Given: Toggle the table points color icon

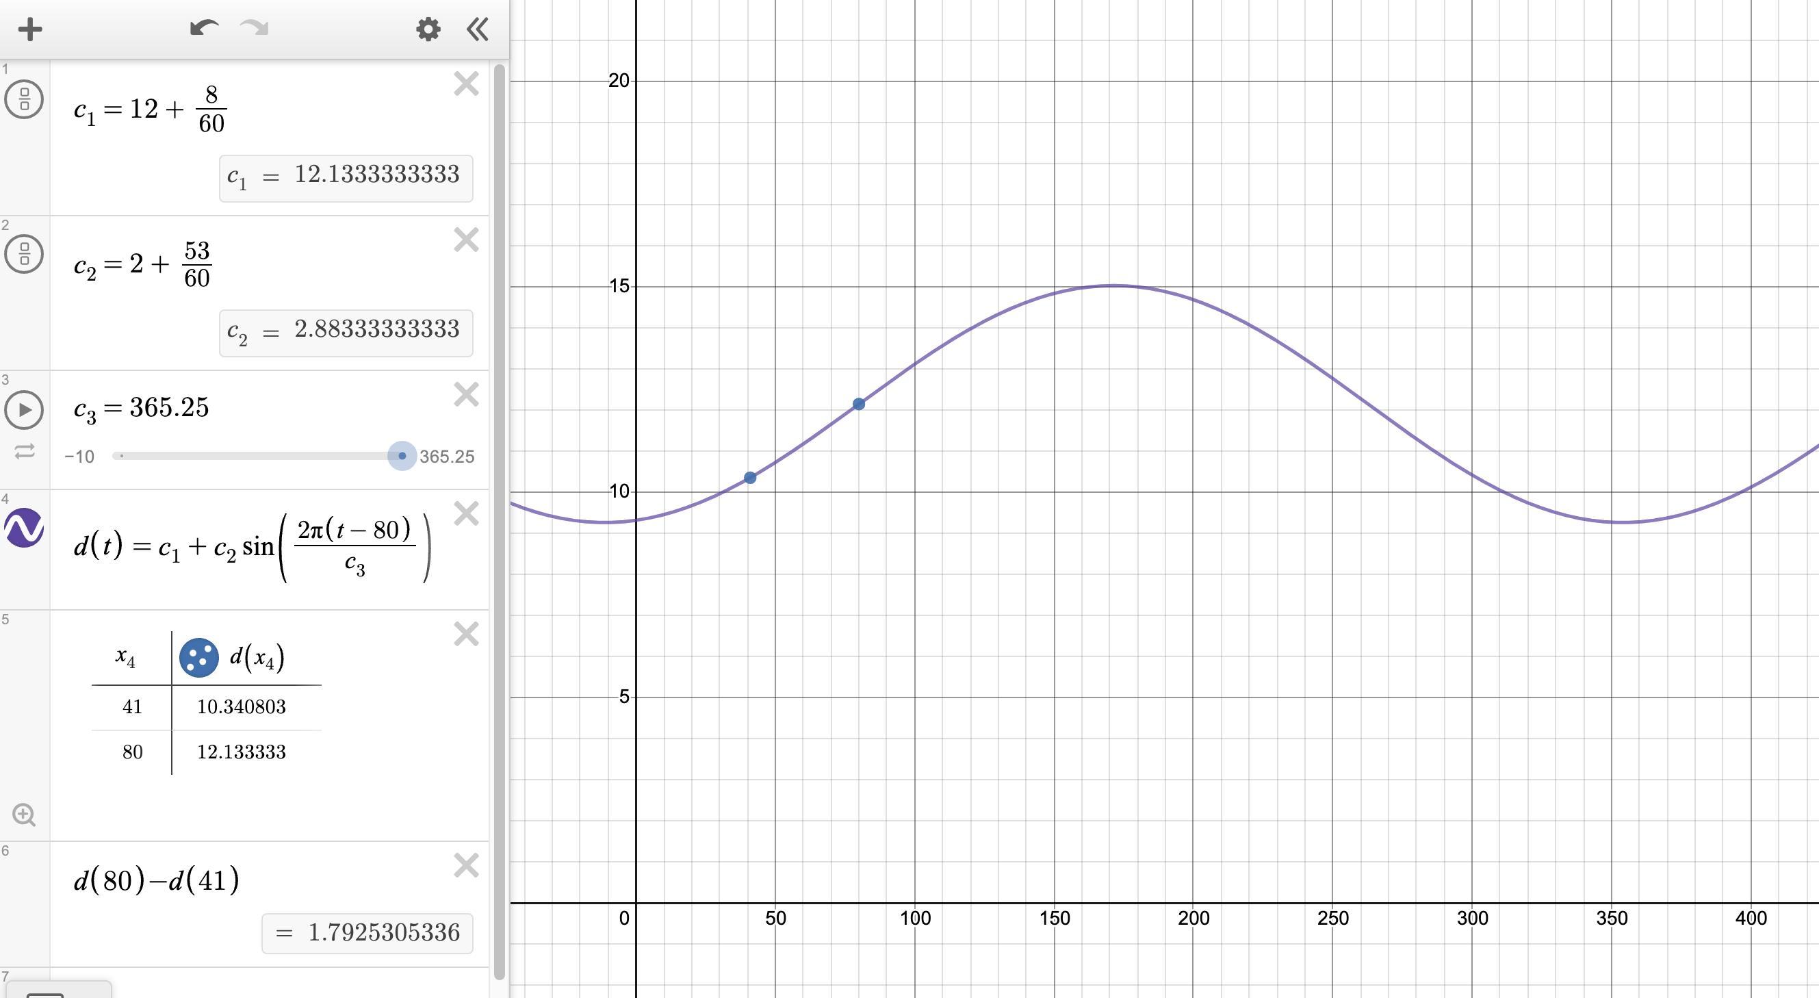Looking at the screenshot, I should coord(198,658).
